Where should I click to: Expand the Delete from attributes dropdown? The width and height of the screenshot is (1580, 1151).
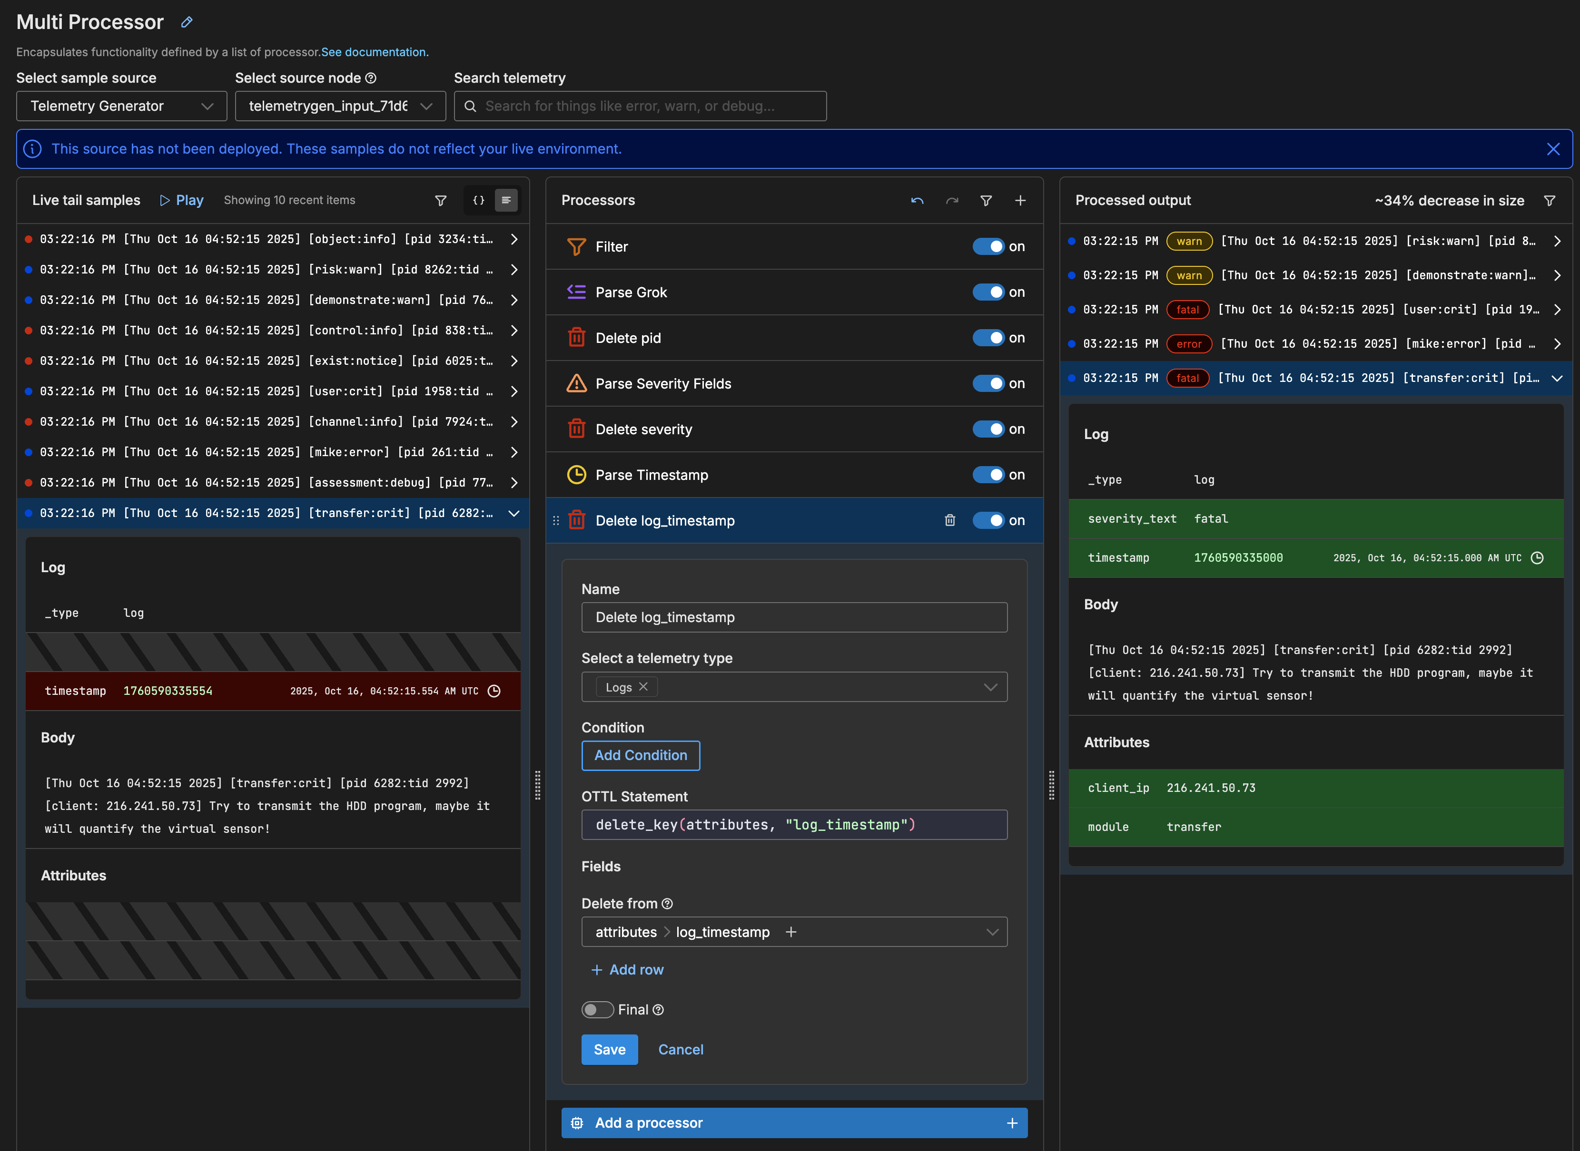click(x=992, y=932)
